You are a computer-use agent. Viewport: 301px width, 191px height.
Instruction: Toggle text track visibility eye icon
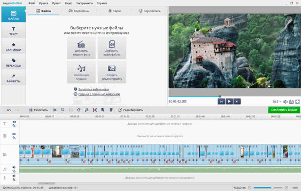(14, 122)
